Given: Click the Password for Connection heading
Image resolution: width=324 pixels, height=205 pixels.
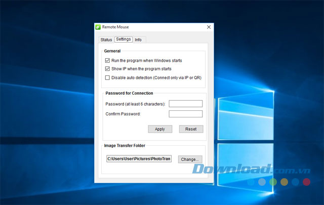Looking at the screenshot, I should (x=129, y=93).
